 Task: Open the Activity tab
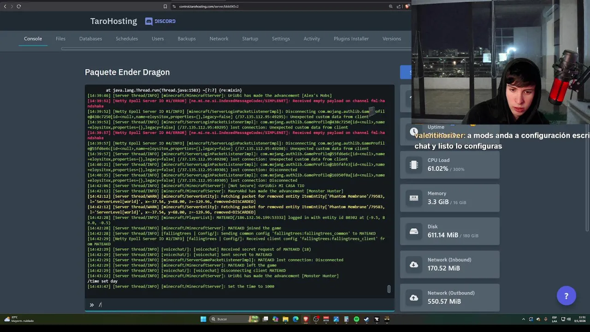(312, 39)
